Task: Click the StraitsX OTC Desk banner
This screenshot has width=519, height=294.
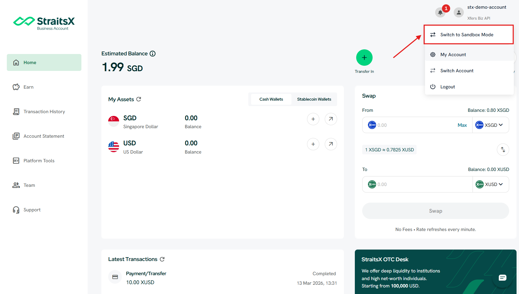Action: coord(435,272)
